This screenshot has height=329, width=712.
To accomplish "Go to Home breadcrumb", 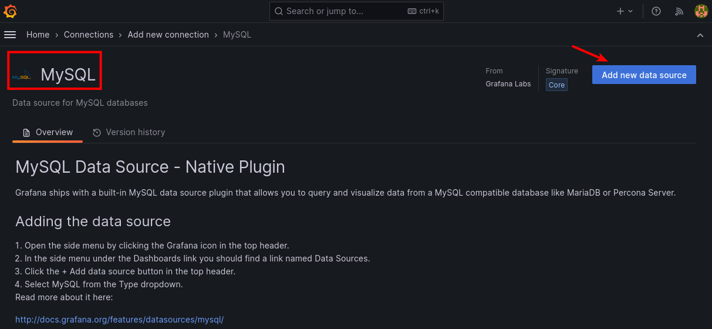I will pyautogui.click(x=38, y=35).
